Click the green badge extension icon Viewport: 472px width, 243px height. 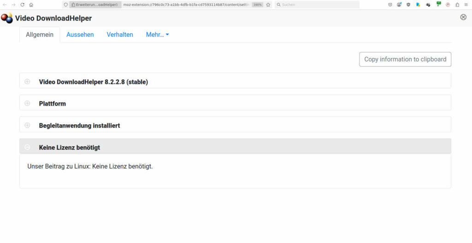[x=439, y=4]
